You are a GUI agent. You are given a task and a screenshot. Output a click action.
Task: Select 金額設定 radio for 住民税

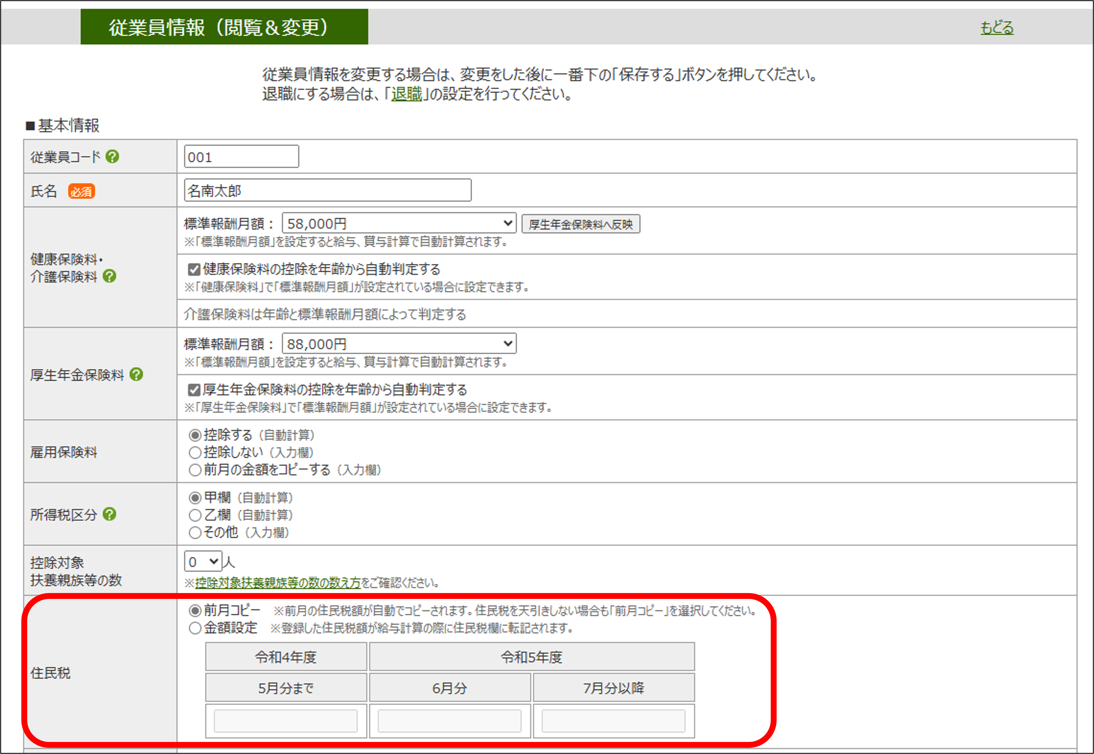point(195,628)
